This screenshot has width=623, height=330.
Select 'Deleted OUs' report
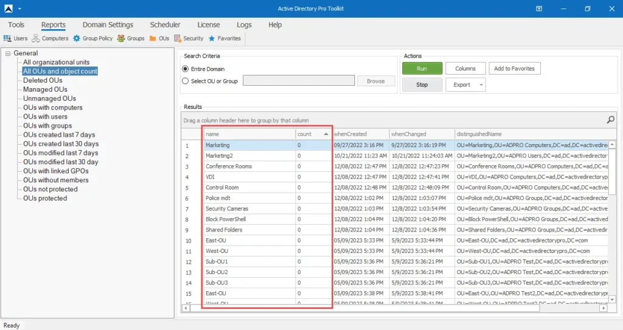click(43, 80)
